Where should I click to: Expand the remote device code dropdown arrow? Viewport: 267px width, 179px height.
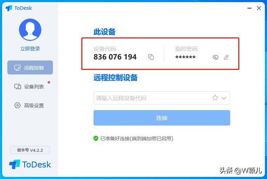[x=224, y=98]
